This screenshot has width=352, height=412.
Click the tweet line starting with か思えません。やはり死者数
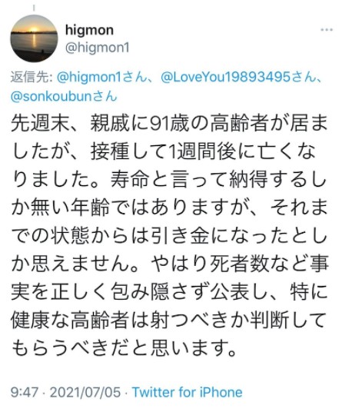coord(170,264)
